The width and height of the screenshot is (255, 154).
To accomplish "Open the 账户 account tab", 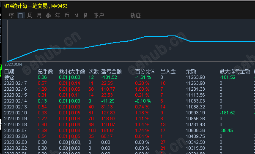I will 99,16.
